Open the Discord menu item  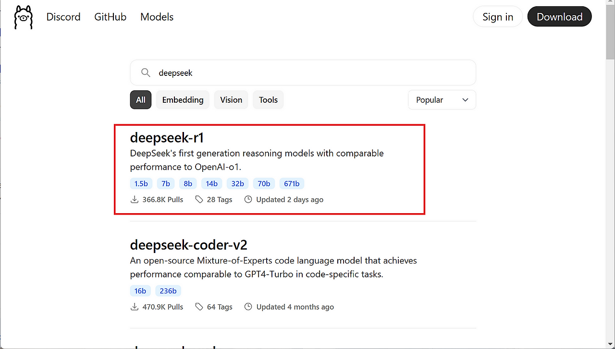pos(63,17)
